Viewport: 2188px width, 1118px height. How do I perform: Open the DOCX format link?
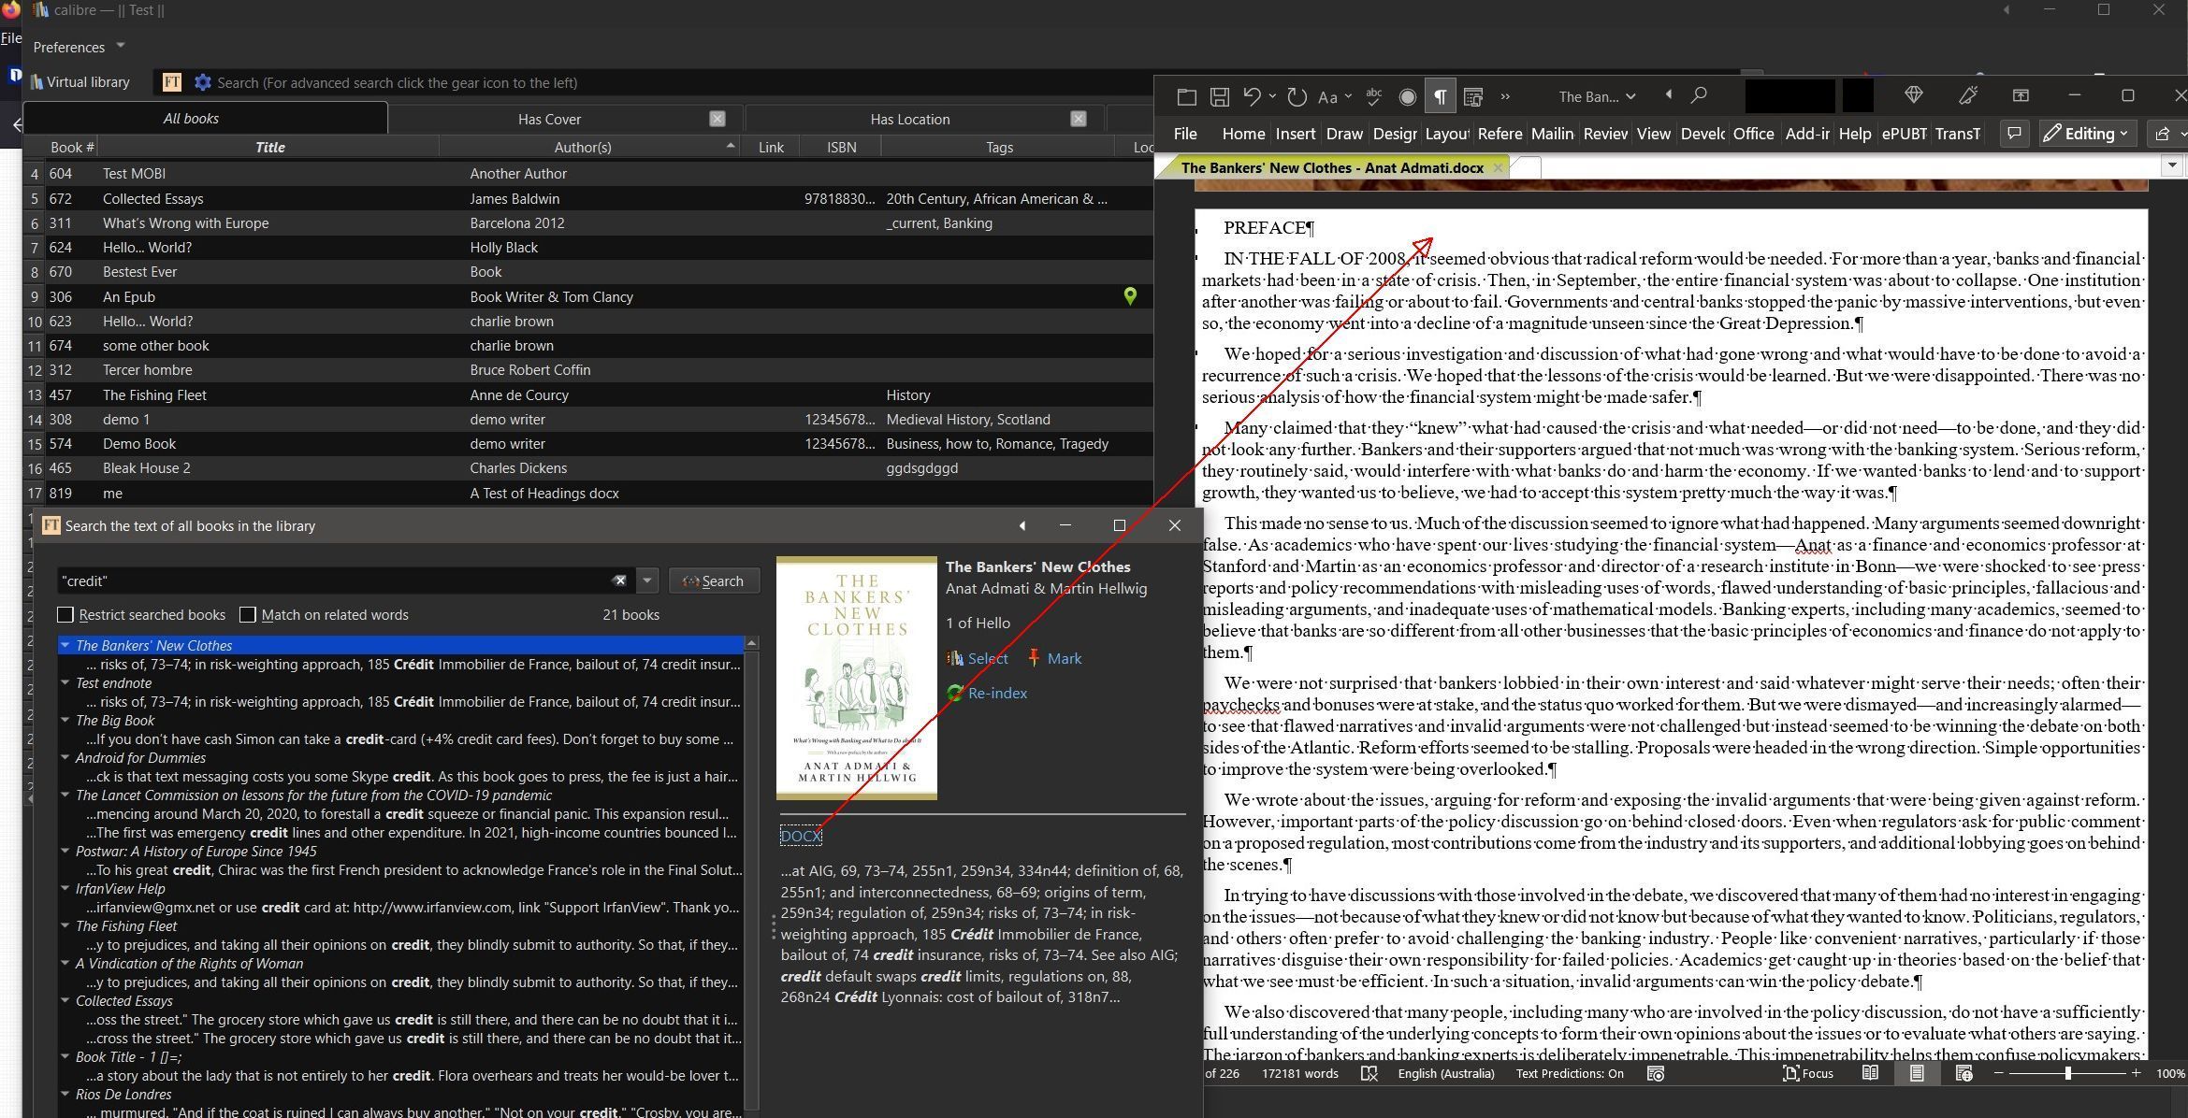click(x=801, y=836)
